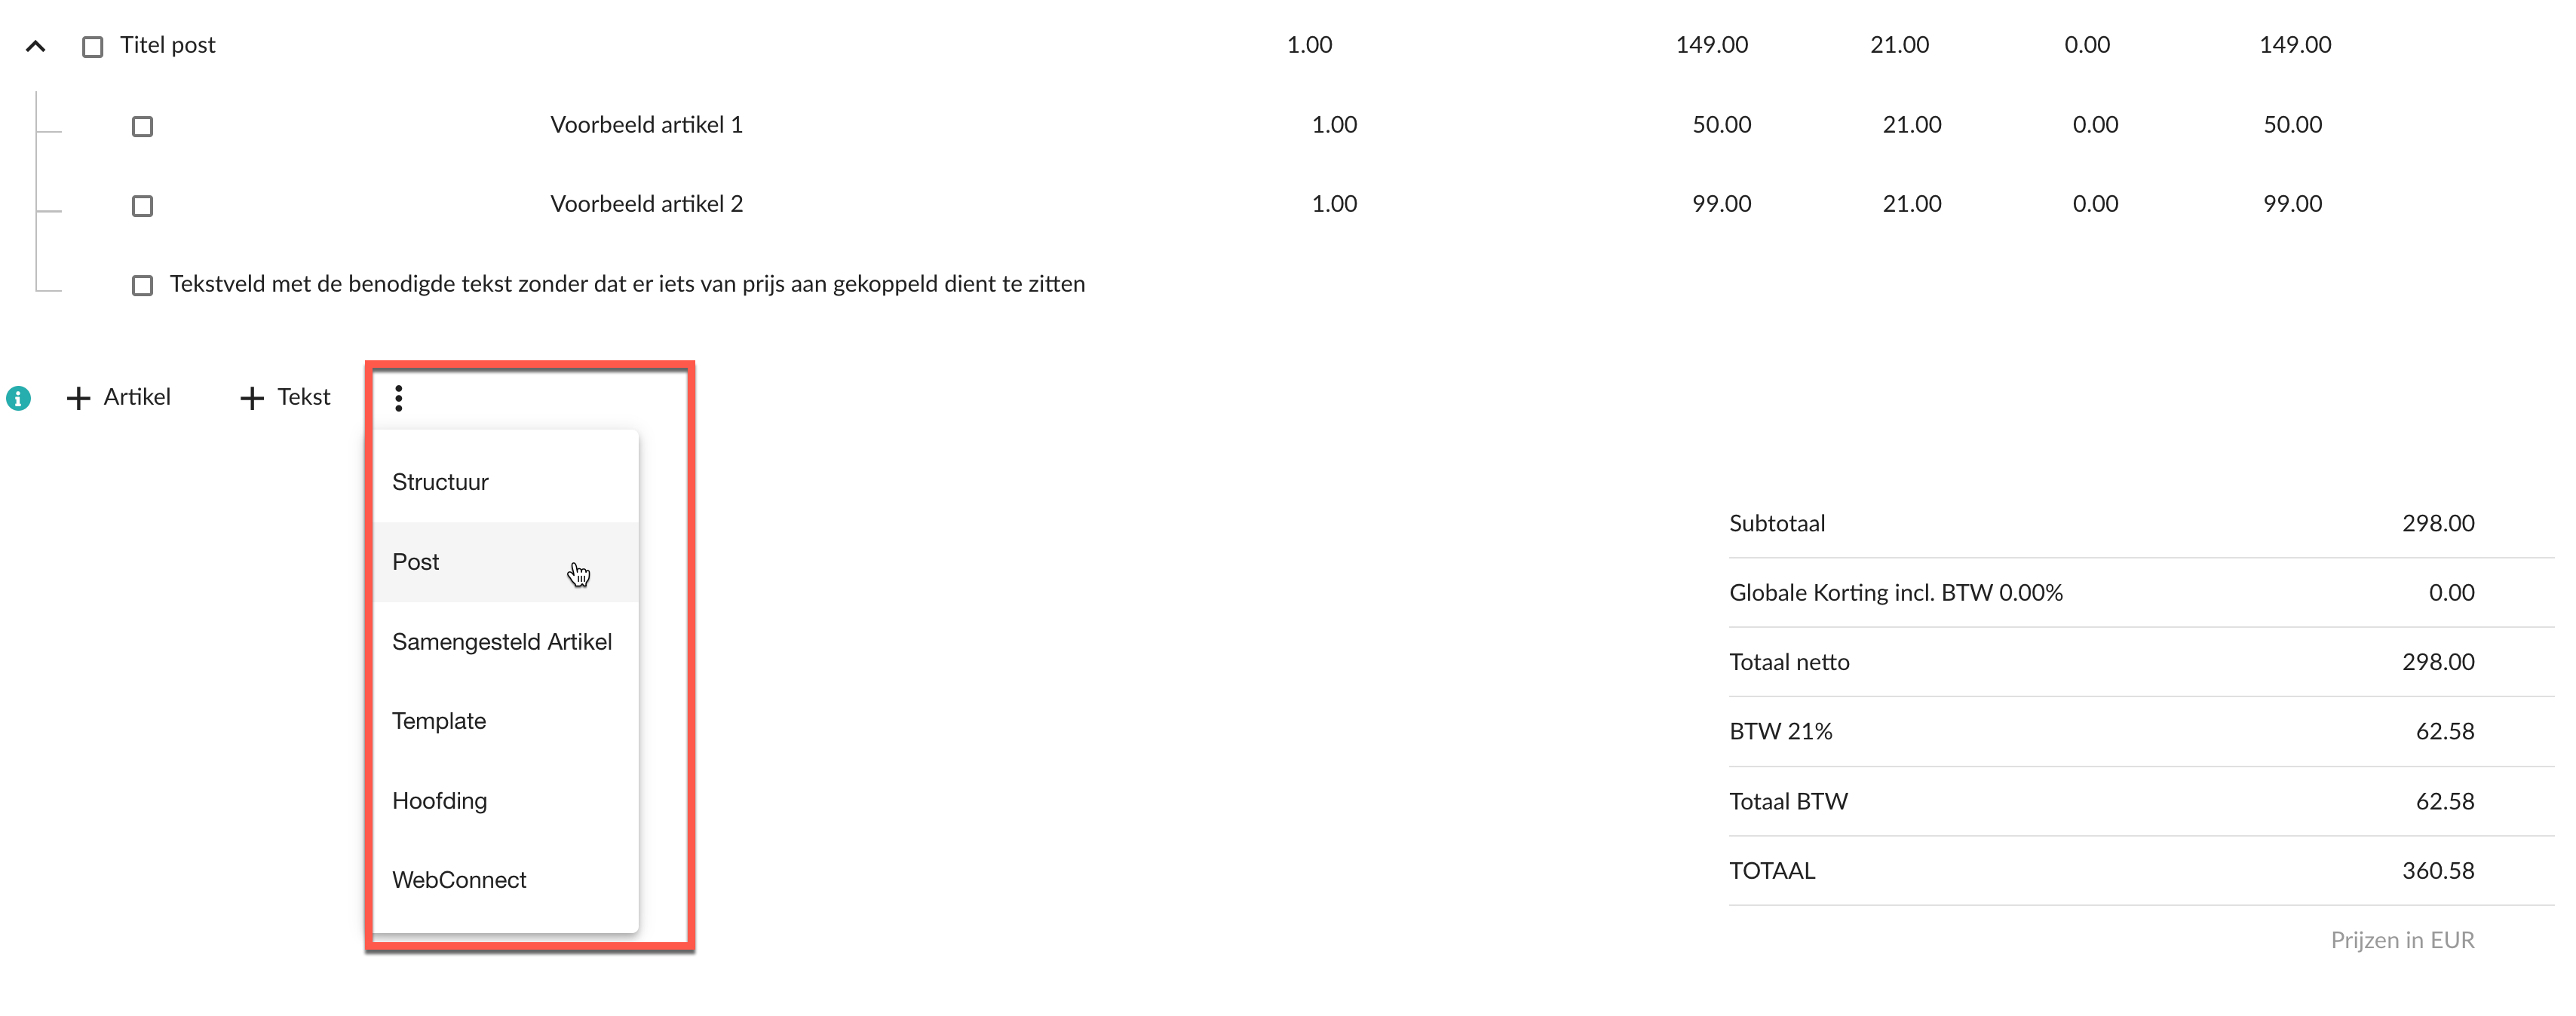Click the plus icon beside Artikel
The width and height of the screenshot is (2576, 1016).
(78, 398)
